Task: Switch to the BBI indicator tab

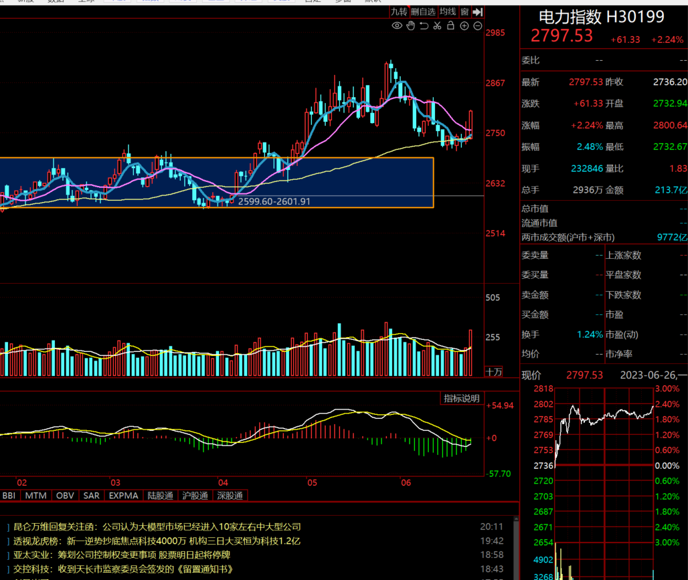Action: point(9,495)
